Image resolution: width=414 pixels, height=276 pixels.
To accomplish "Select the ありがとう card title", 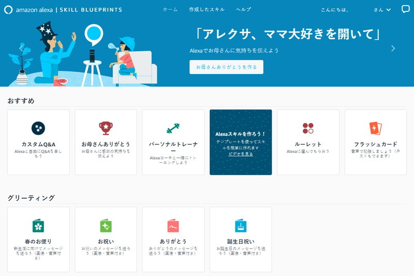I will click(173, 241).
